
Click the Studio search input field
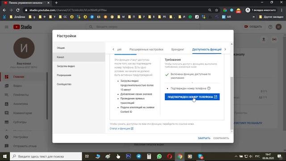tap(143, 27)
